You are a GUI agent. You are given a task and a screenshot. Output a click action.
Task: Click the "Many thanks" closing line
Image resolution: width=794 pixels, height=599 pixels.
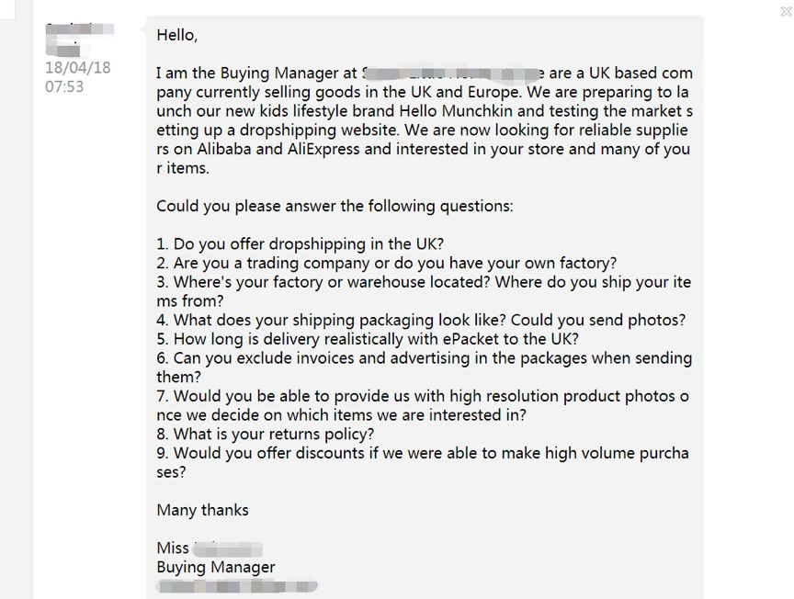pyautogui.click(x=202, y=510)
